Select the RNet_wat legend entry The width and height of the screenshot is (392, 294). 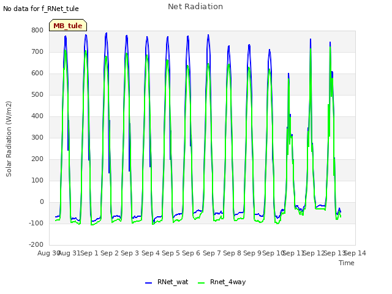(167, 282)
